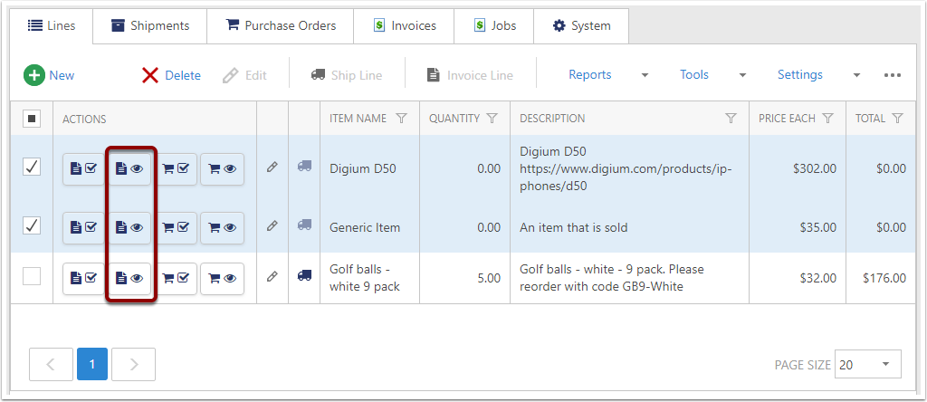Uncheck the Digium D50 row checkbox
927x402 pixels.
pyautogui.click(x=32, y=167)
